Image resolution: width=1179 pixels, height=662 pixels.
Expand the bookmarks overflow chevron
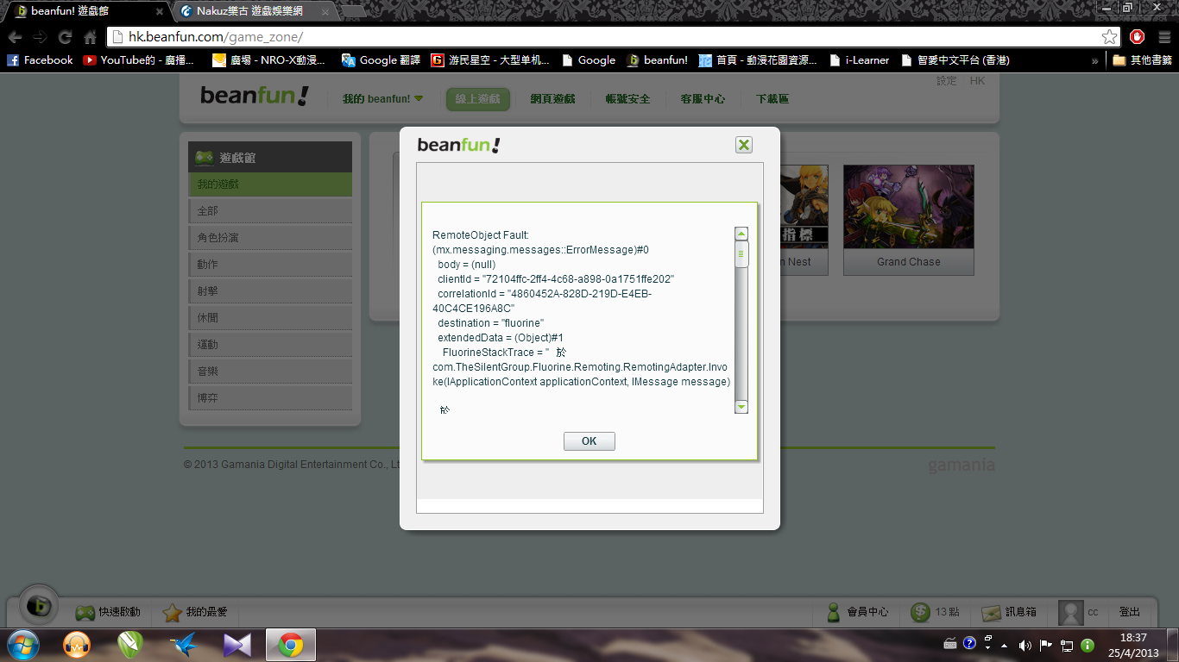point(1094,60)
